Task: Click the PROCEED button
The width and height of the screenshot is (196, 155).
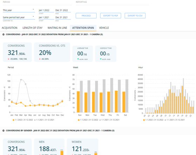Action: pyautogui.click(x=86, y=15)
